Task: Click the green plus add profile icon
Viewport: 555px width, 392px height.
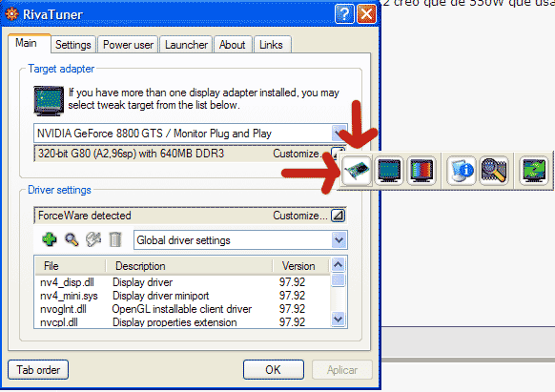Action: (x=50, y=239)
